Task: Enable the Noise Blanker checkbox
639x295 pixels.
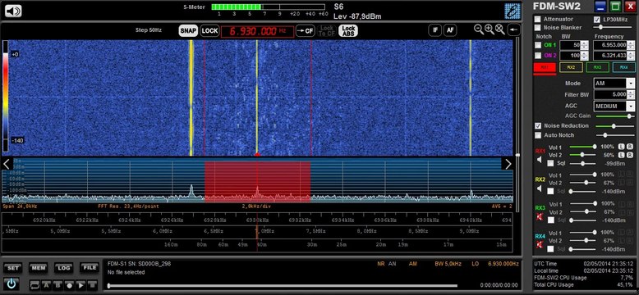Action: (538, 28)
